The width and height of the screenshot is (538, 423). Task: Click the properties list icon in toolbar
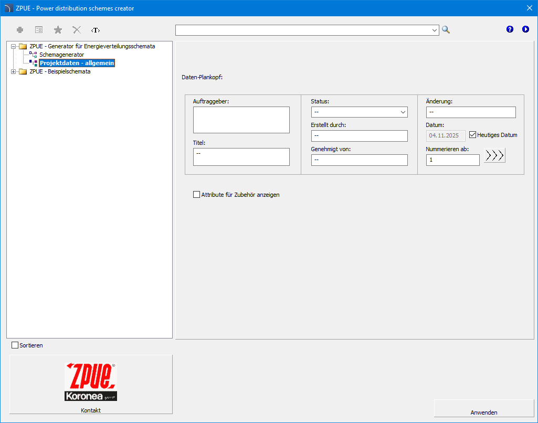coord(39,30)
